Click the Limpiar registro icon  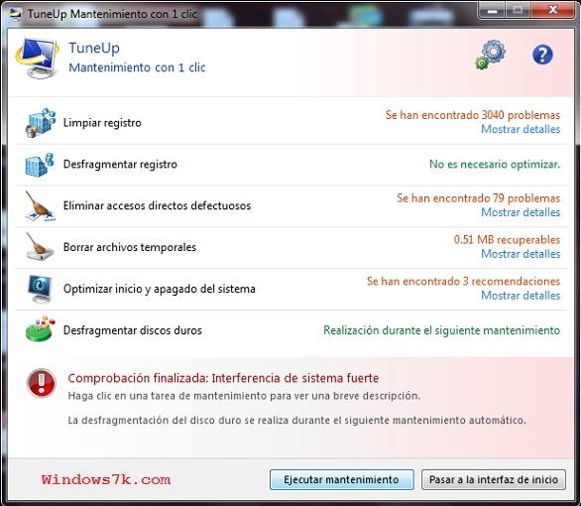click(x=41, y=123)
